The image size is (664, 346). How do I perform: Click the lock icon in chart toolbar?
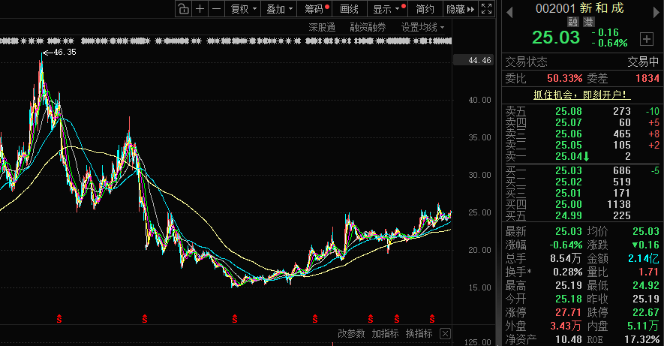click(183, 9)
